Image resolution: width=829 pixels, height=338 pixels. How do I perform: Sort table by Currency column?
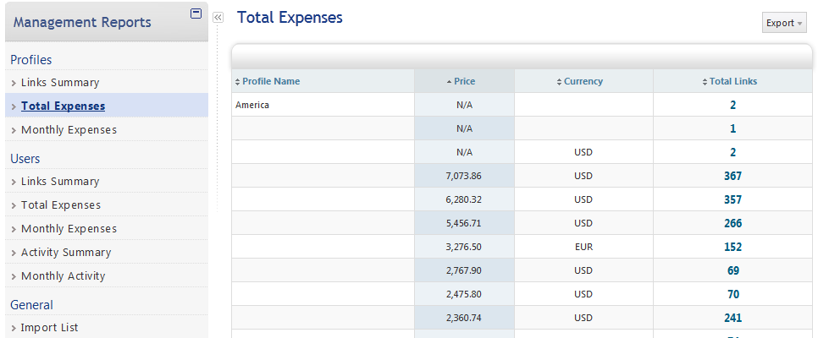coord(583,81)
